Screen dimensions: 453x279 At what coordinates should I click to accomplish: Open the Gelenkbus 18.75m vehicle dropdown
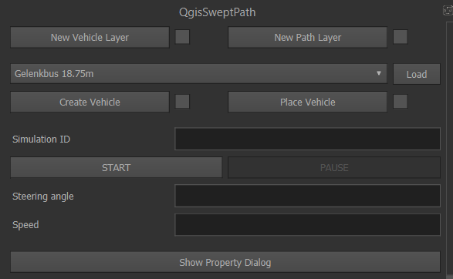[198, 74]
